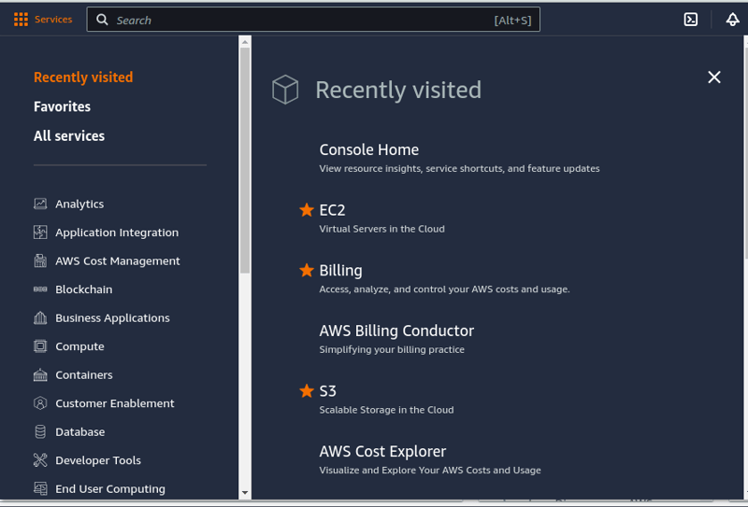The width and height of the screenshot is (748, 507).
Task: Select the All services tab
Action: pos(69,136)
